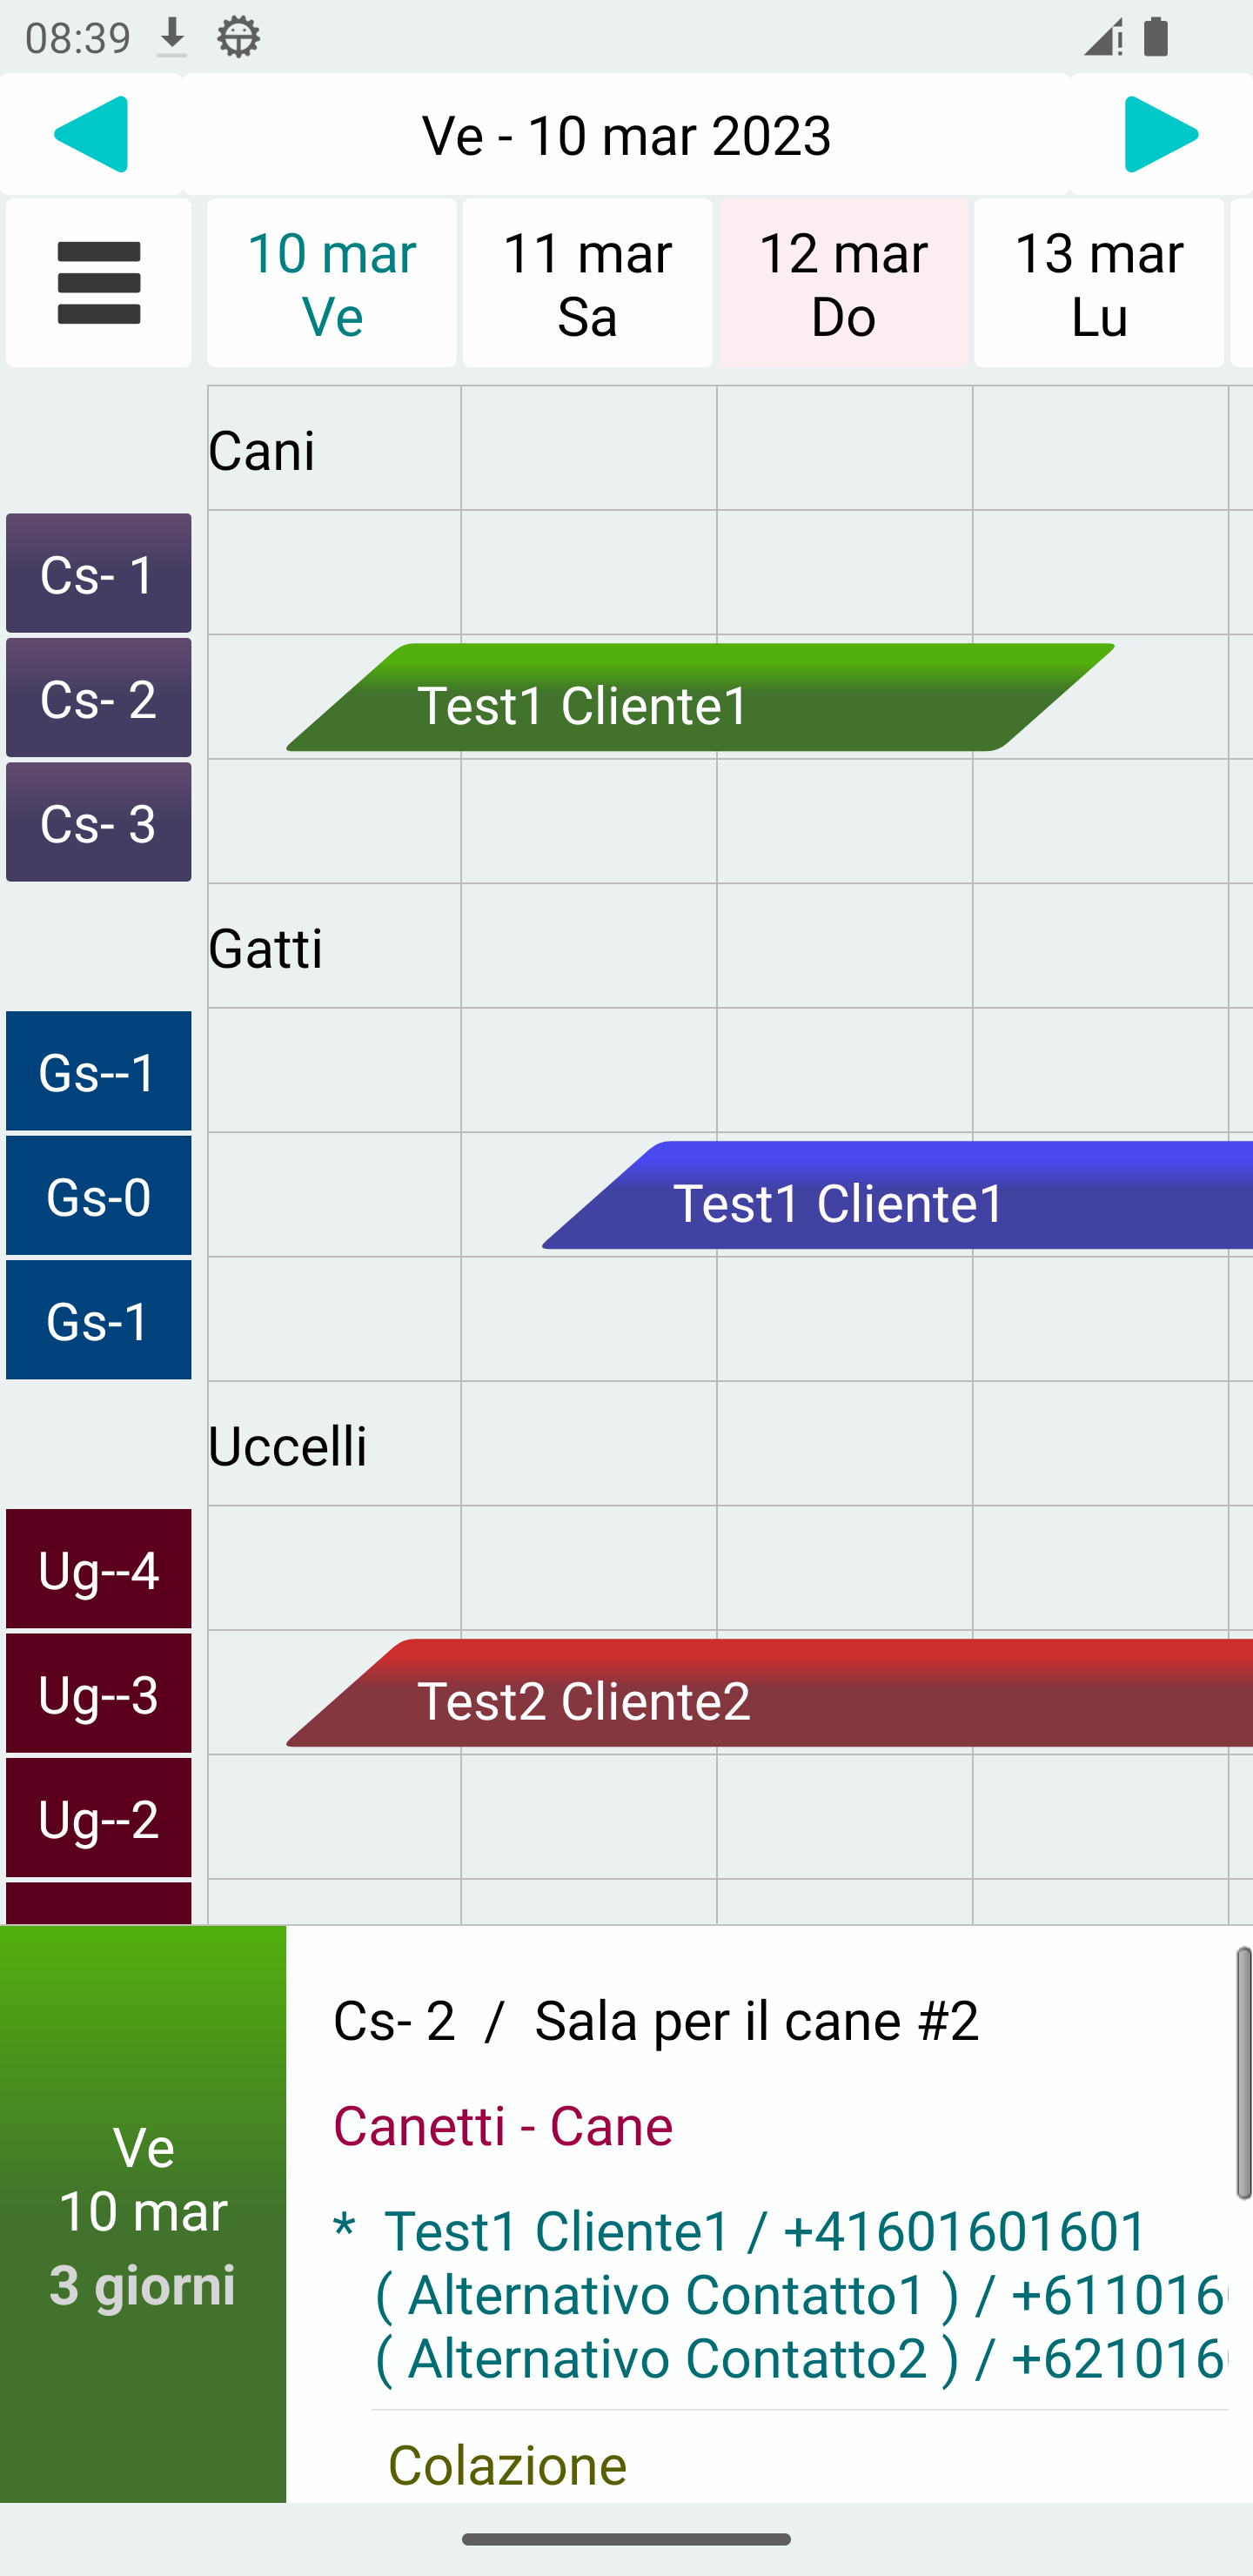Select room Ug--4
This screenshot has height=2576, width=1253.
tap(98, 1569)
